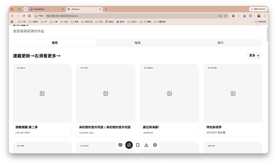Open the 售后2 bookmark

point(110,22)
